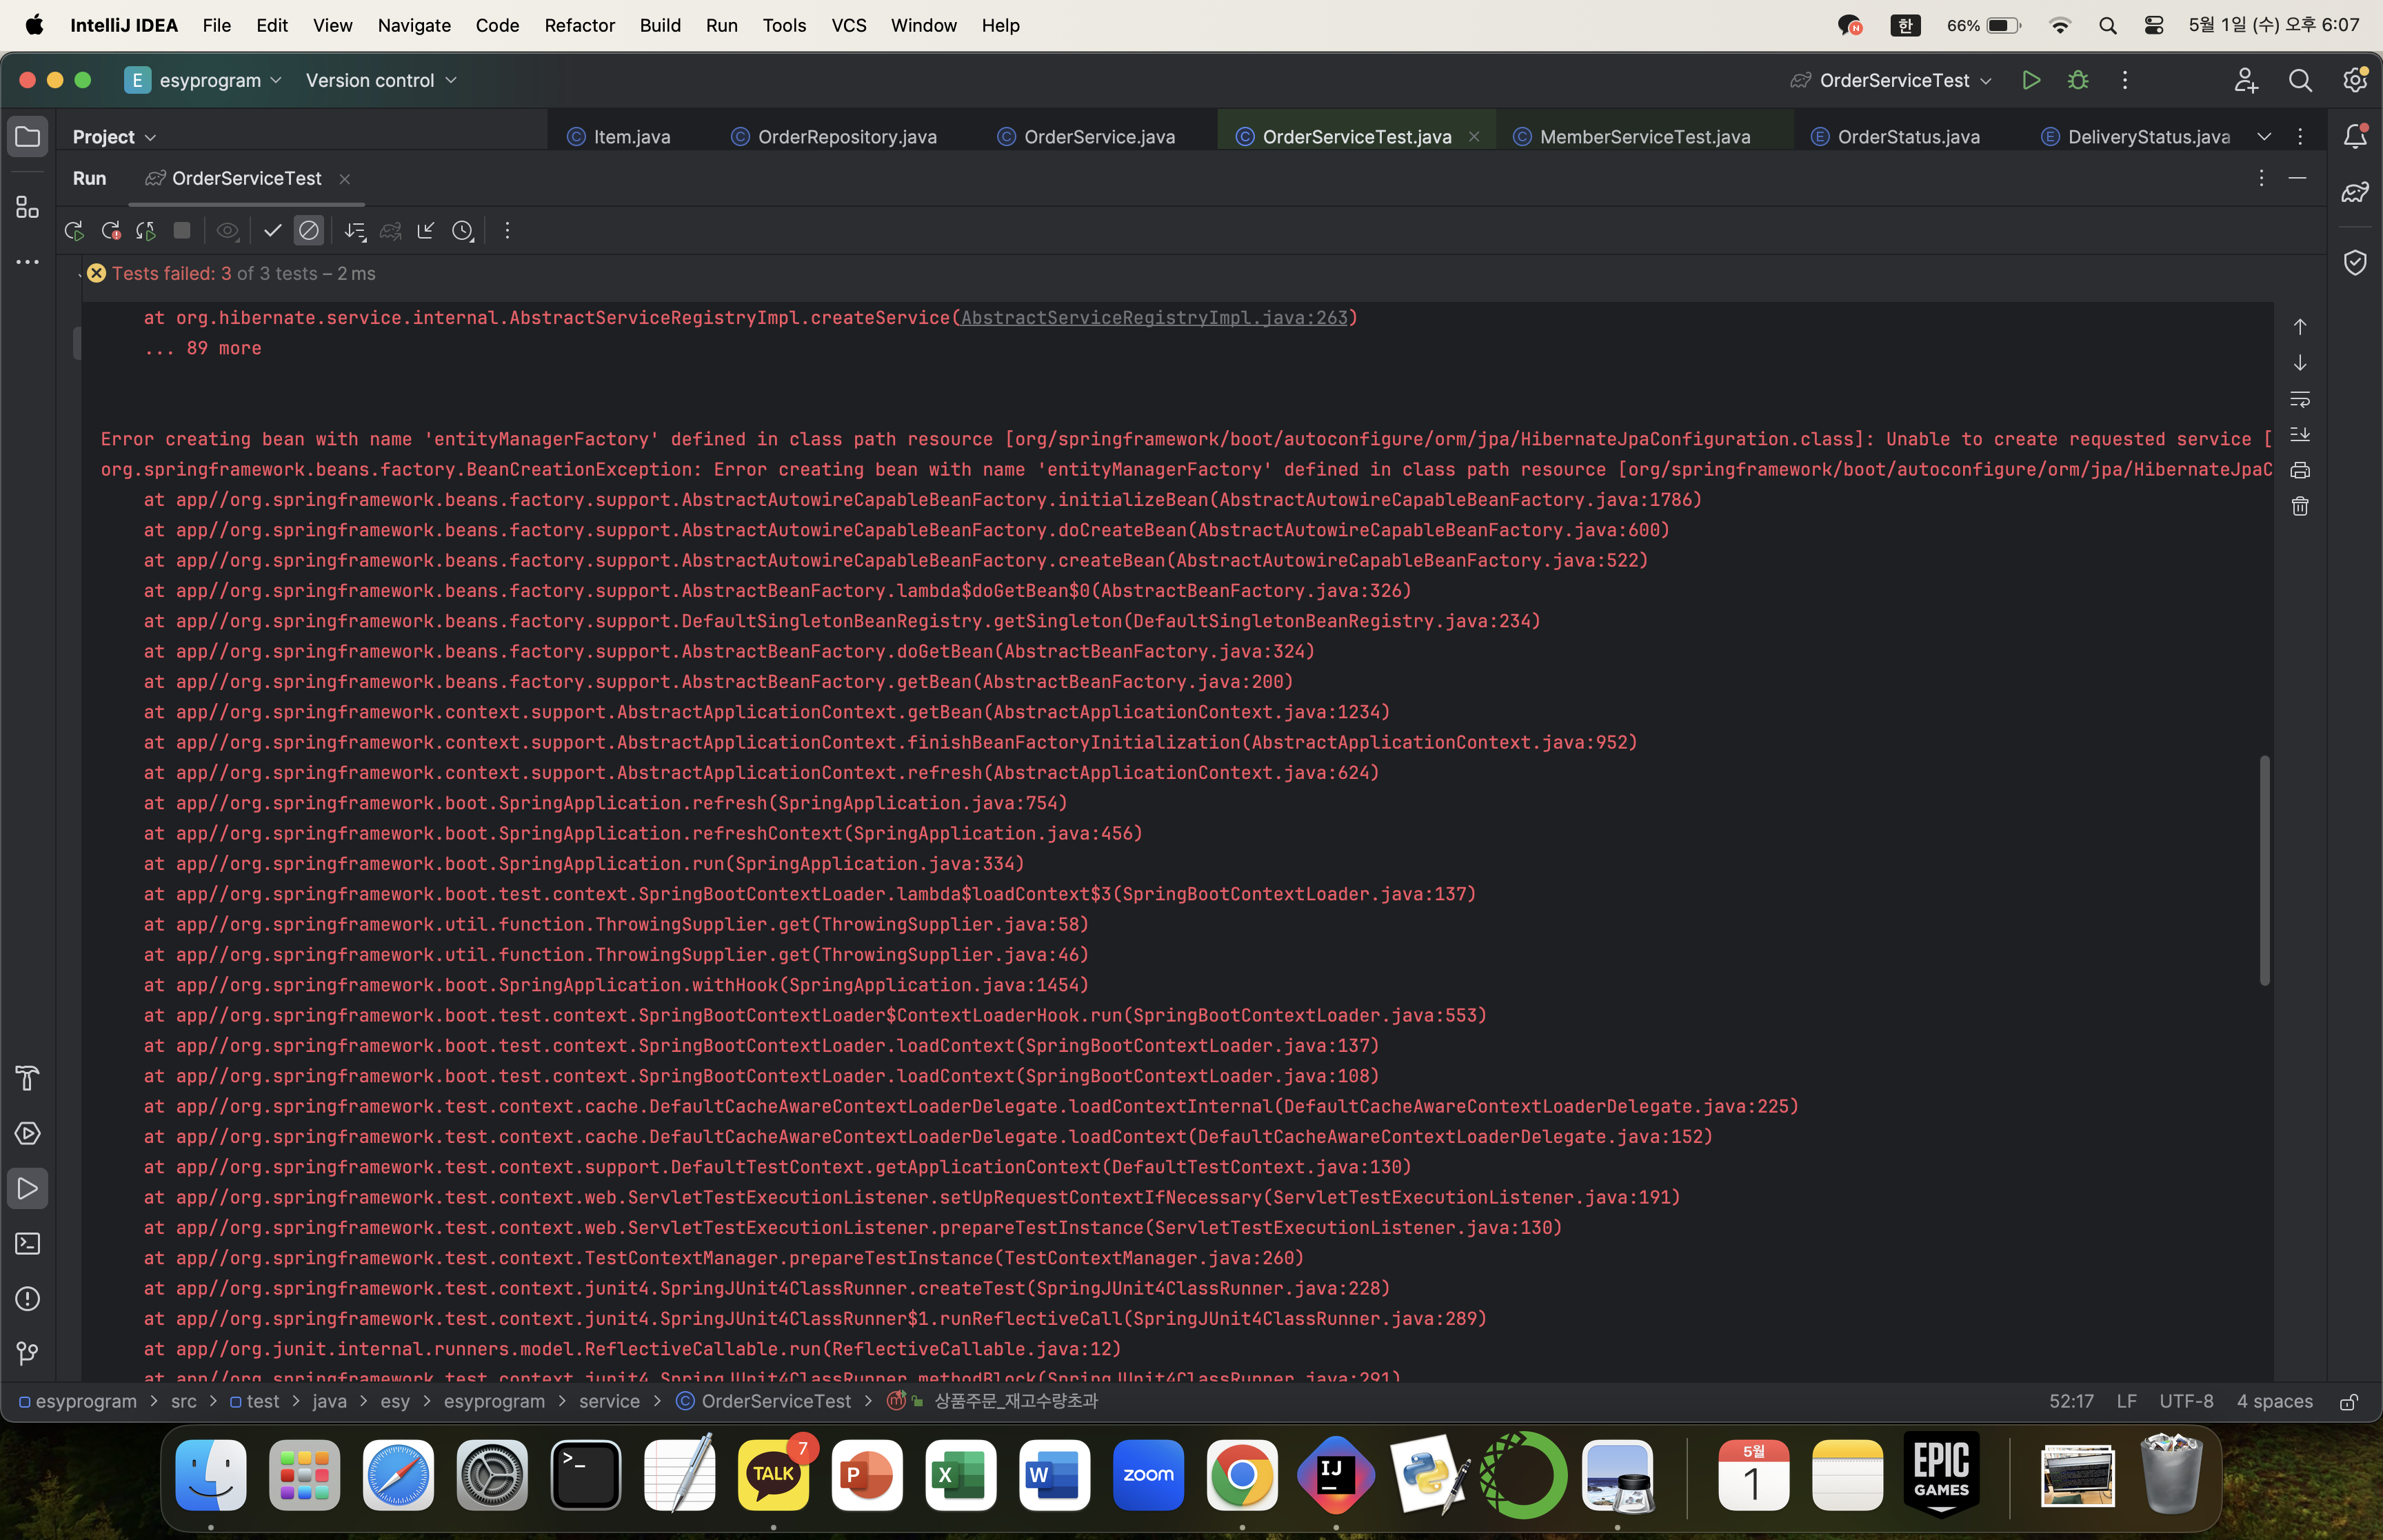2383x1540 pixels.
Task: Open the Git tool window
Action: coord(28,1353)
